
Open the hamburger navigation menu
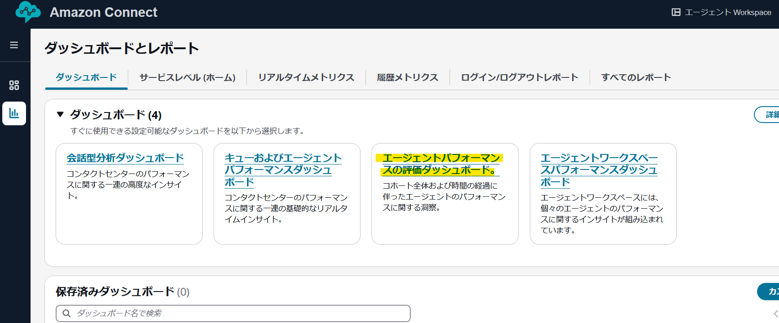(x=14, y=45)
